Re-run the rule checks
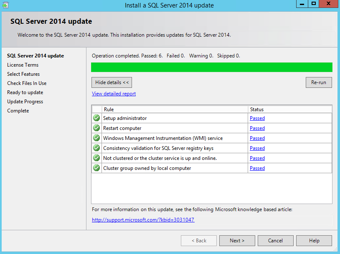340x254 pixels. coord(319,82)
